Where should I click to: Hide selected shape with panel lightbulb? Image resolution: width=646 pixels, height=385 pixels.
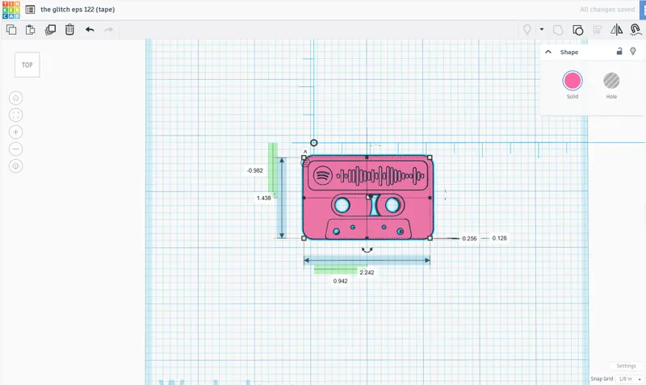[x=633, y=52]
